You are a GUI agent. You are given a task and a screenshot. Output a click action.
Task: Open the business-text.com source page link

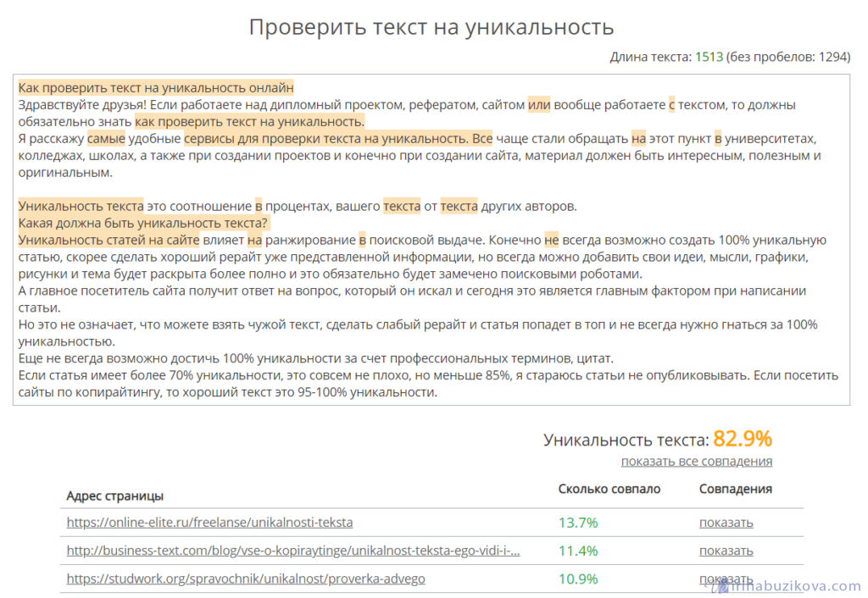(292, 551)
